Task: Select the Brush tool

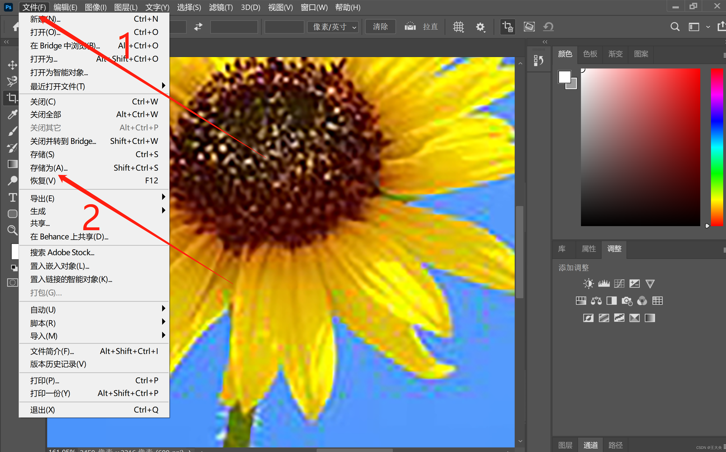Action: click(12, 131)
